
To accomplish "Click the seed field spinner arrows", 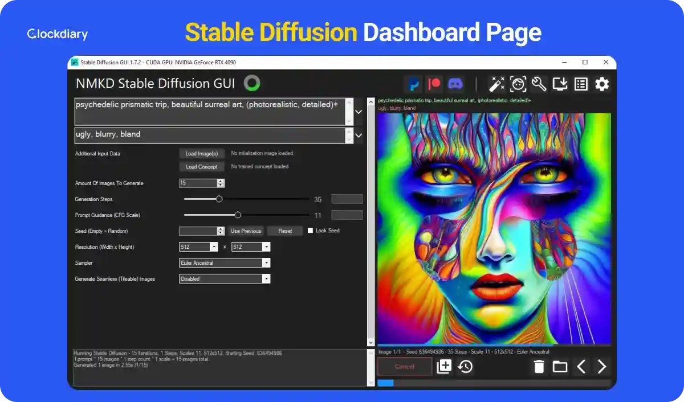I will click(x=221, y=231).
